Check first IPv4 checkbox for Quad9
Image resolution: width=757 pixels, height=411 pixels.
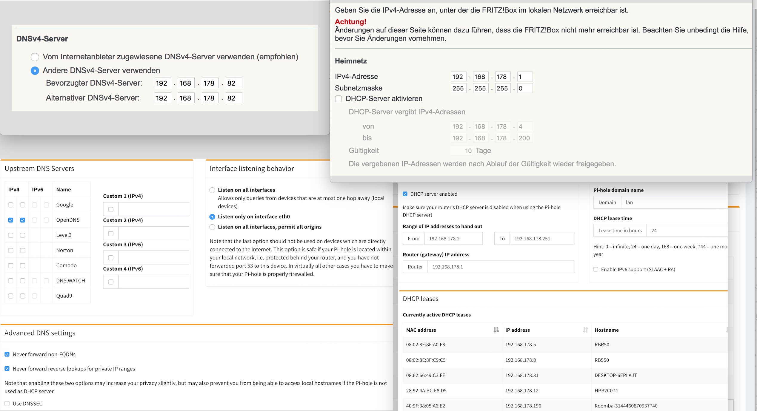11,296
